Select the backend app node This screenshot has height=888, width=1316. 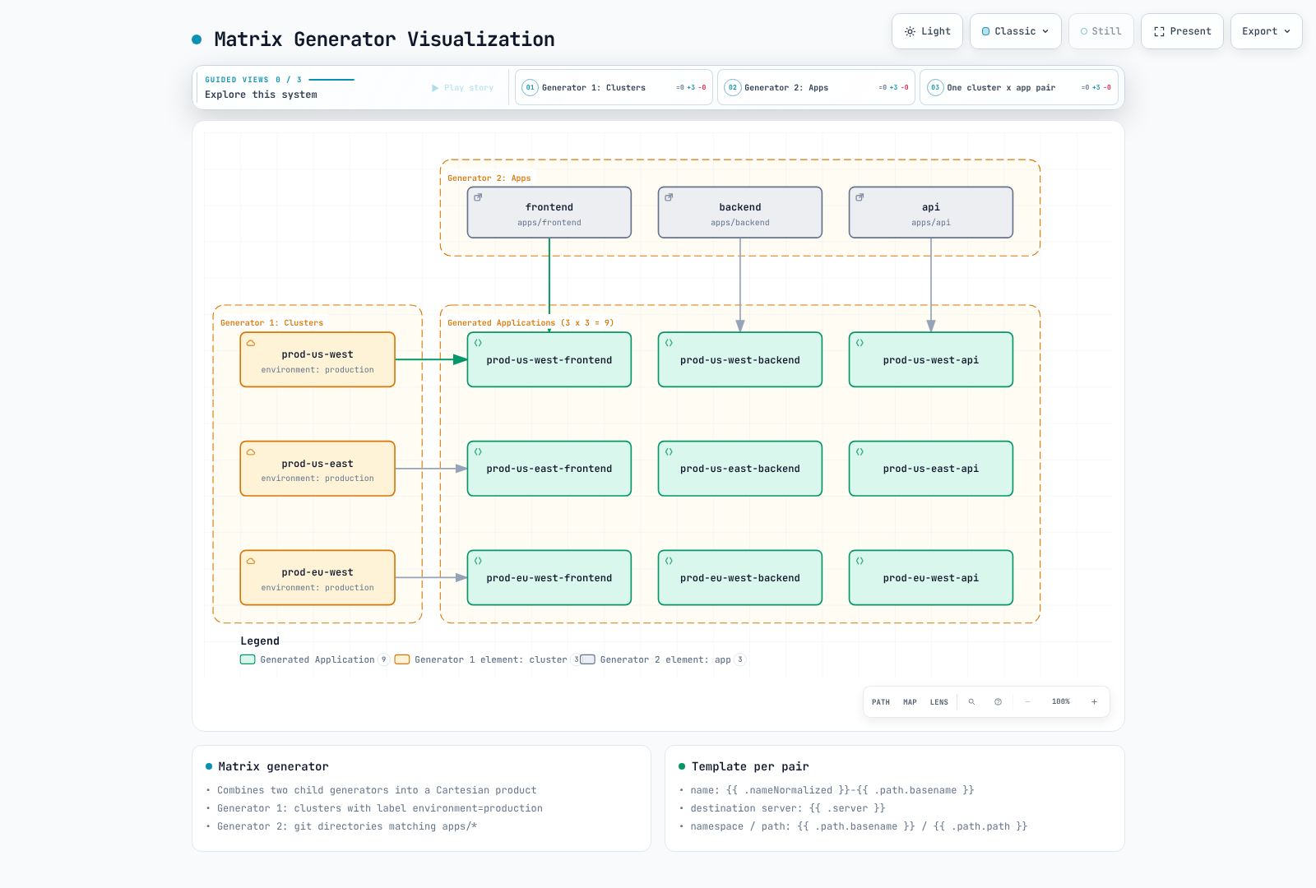click(740, 212)
